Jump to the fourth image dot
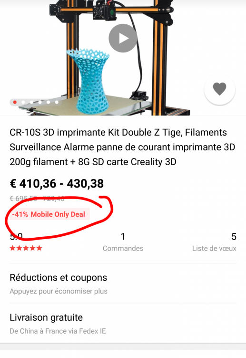246x358 pixels. pos(40,102)
